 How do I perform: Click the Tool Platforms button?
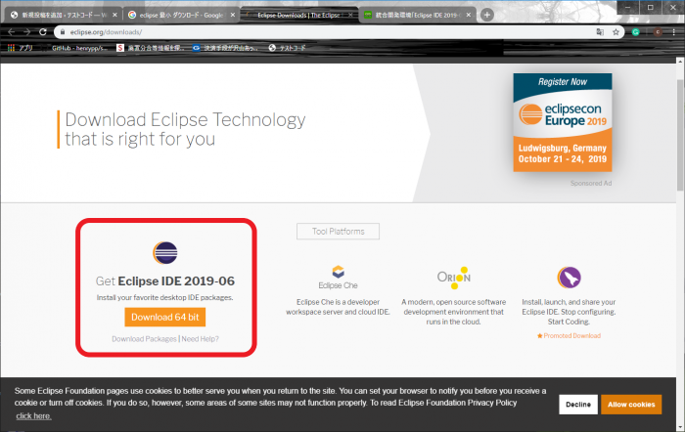(x=339, y=232)
